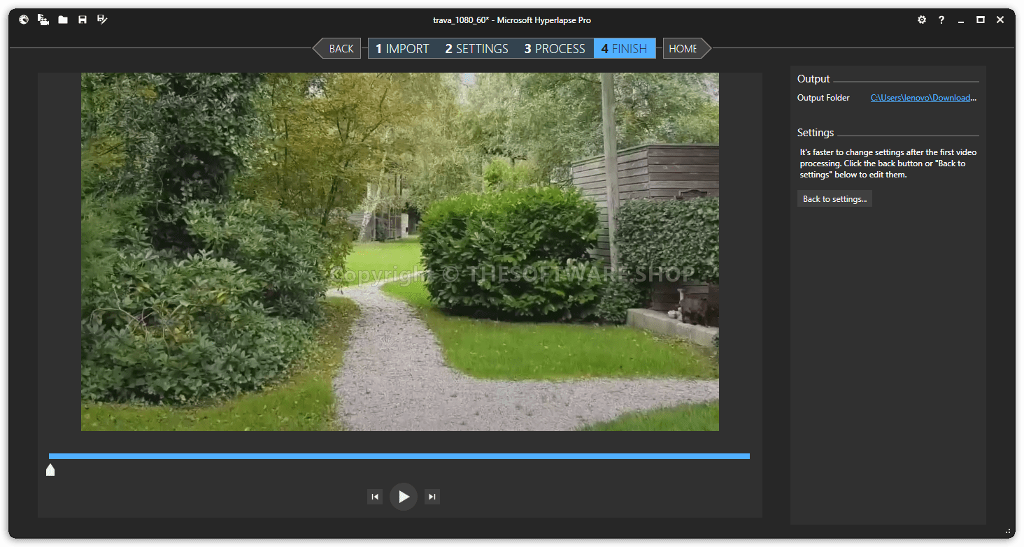Skip to previous frame button
The height and width of the screenshot is (547, 1024).
pyautogui.click(x=375, y=497)
